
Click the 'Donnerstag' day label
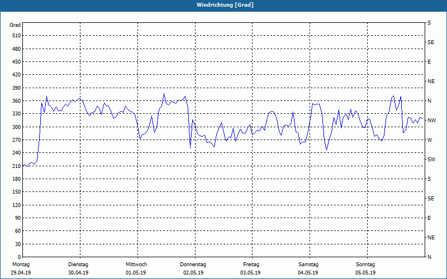point(193,264)
